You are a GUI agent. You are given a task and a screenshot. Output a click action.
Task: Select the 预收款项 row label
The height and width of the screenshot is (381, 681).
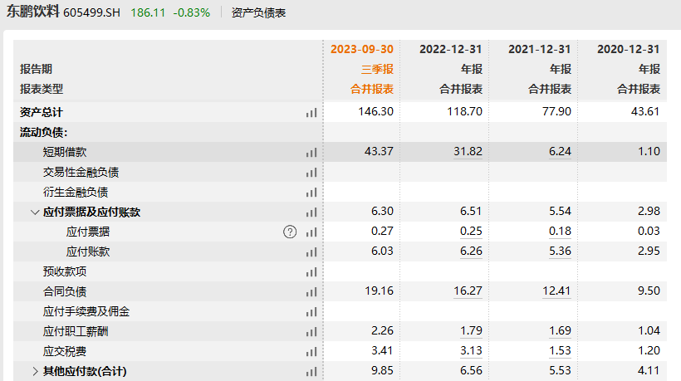pos(65,272)
